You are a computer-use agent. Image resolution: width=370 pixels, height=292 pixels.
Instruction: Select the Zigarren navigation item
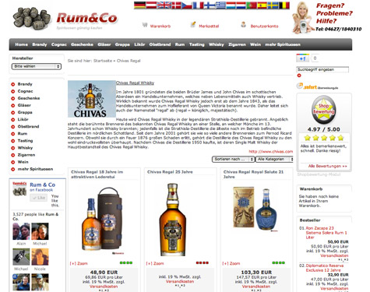pyautogui.click(x=237, y=44)
